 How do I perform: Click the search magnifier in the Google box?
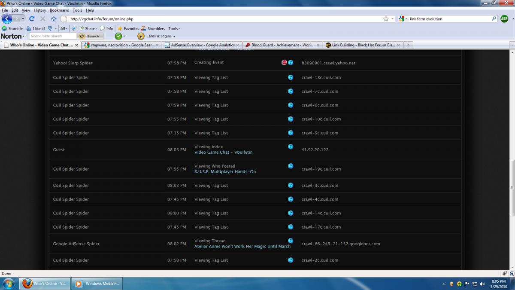[494, 19]
